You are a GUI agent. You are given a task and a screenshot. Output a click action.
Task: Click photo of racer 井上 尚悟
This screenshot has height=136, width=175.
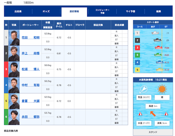[x=14, y=53]
